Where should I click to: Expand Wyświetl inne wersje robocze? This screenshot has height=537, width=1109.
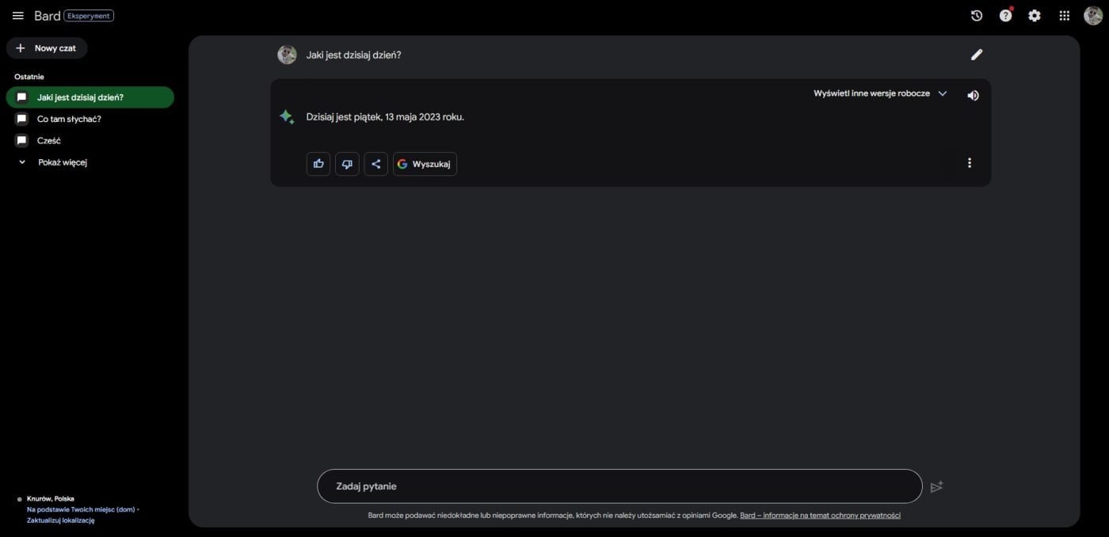880,93
